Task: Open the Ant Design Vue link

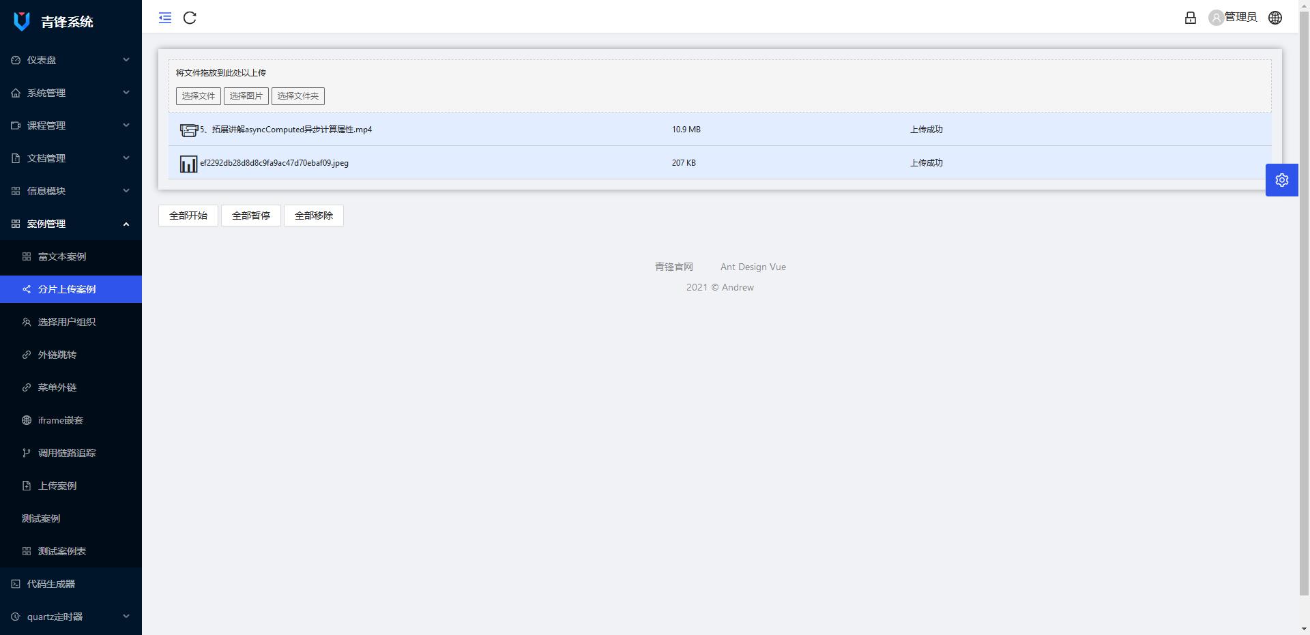Action: click(x=753, y=267)
